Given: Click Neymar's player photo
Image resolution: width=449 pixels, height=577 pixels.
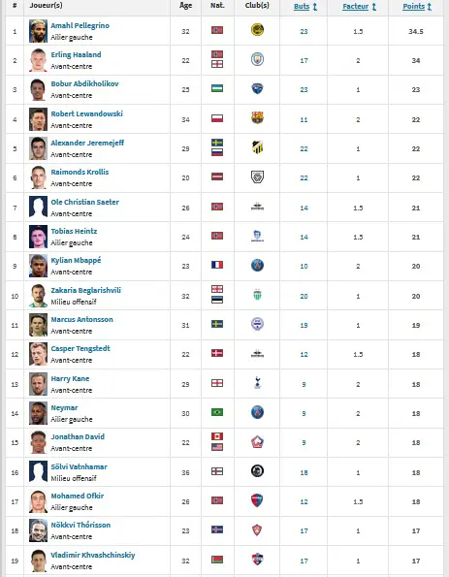Looking at the screenshot, I should [38, 413].
